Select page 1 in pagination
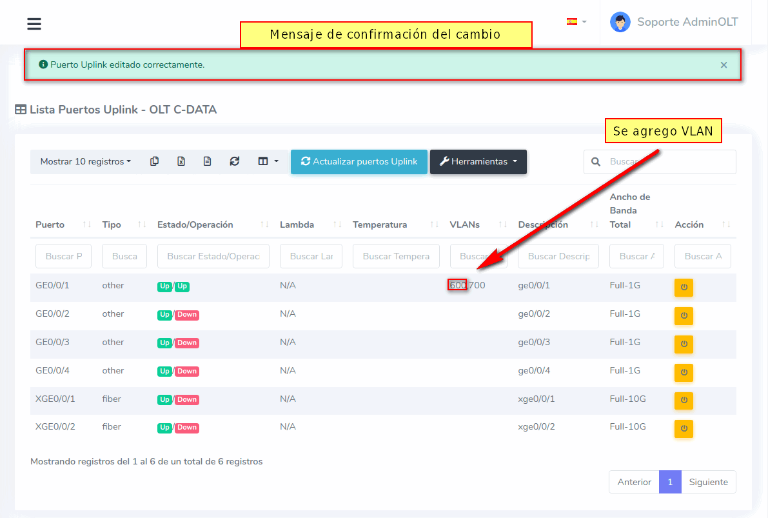This screenshot has width=768, height=518. tap(670, 482)
